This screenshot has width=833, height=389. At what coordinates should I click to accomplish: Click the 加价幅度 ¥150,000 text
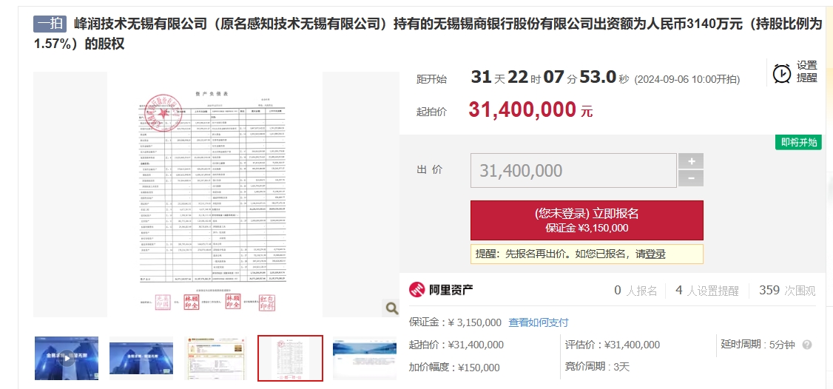point(454,368)
